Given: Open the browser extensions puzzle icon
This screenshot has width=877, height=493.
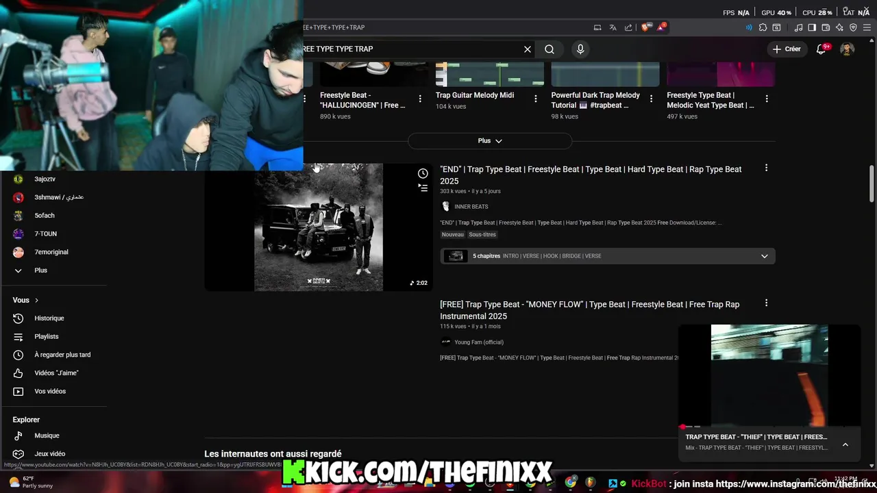Looking at the screenshot, I should (762, 27).
